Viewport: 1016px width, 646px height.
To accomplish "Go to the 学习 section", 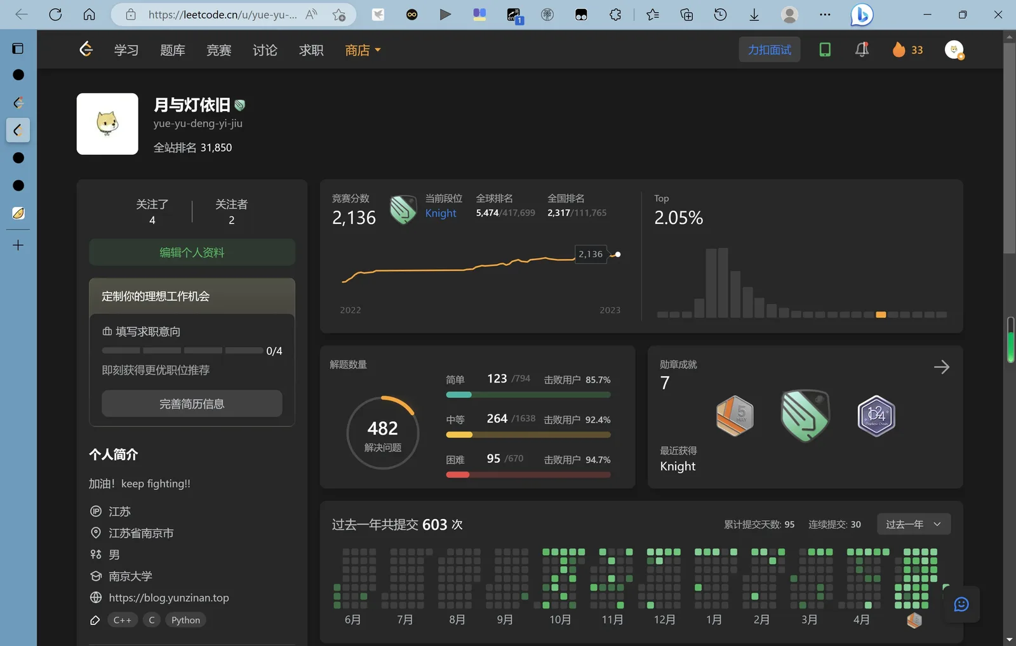I will point(126,50).
